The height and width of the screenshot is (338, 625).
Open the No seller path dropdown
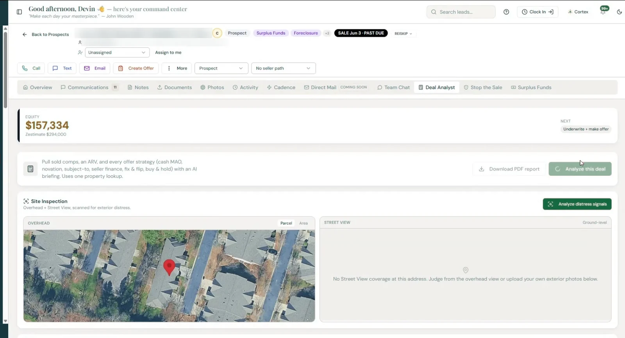point(283,68)
